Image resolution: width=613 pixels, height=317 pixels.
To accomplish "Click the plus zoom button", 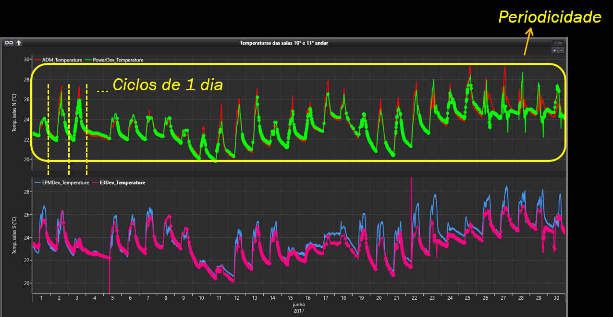I will pyautogui.click(x=554, y=50).
